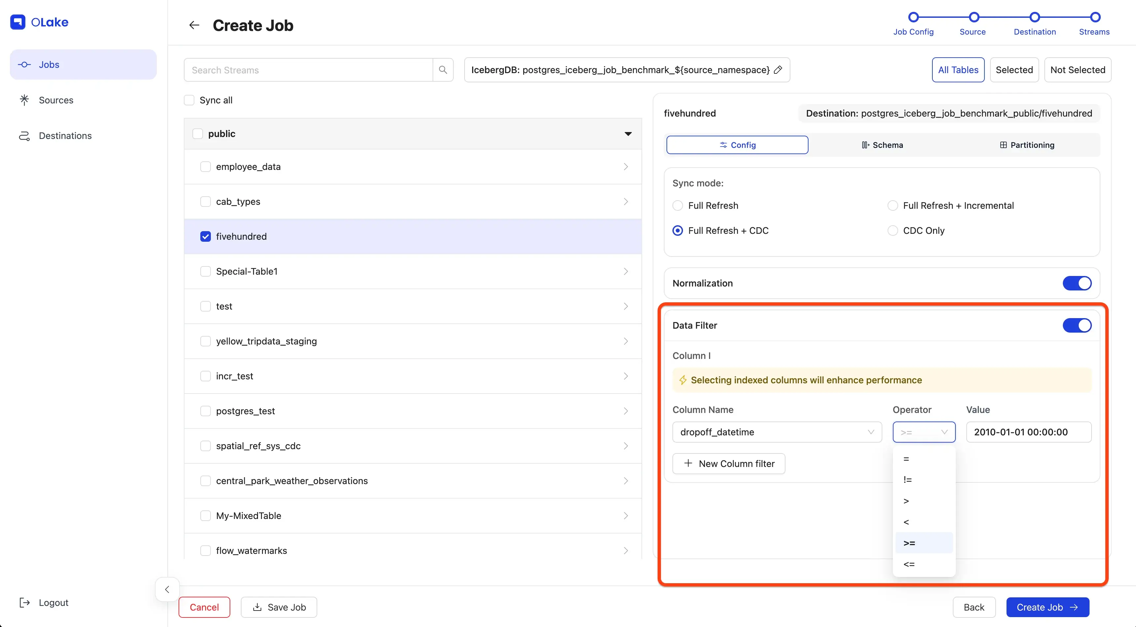Image resolution: width=1136 pixels, height=627 pixels.
Task: Click the Logout icon
Action: click(25, 602)
